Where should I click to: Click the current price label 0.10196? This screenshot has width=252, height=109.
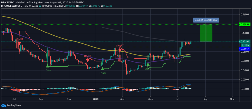click(x=245, y=41)
